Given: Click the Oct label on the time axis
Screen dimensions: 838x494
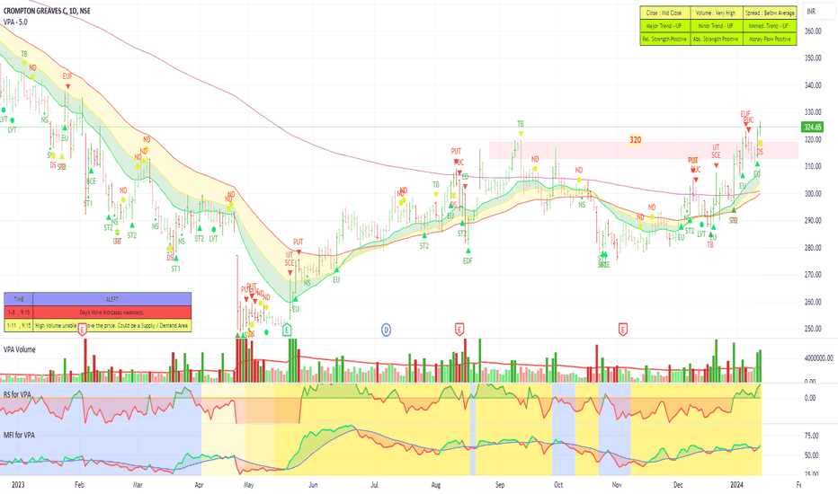Looking at the screenshot, I should click(x=558, y=485).
